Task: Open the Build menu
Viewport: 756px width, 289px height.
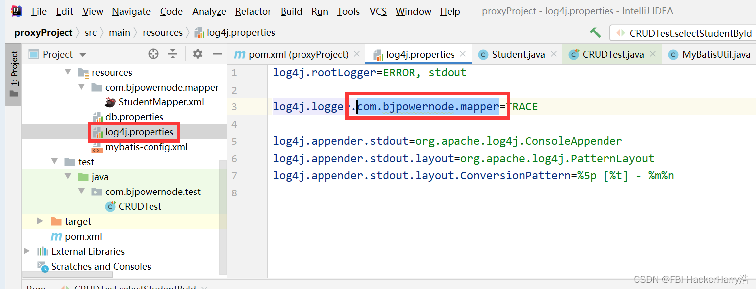Action: tap(291, 11)
